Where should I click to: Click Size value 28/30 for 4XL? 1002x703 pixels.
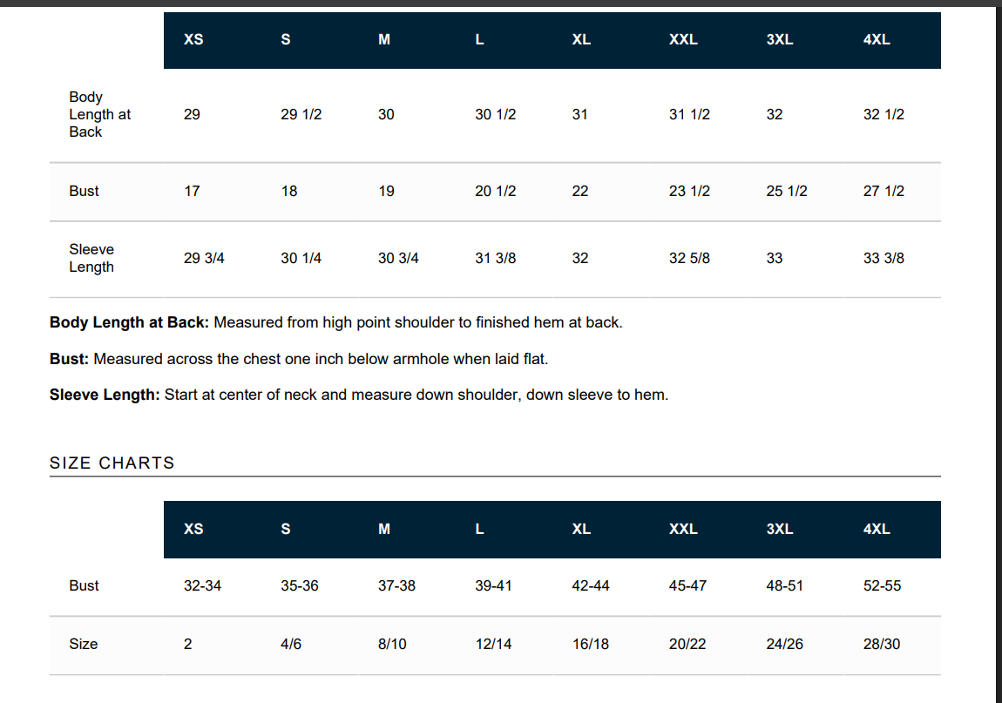tap(882, 645)
